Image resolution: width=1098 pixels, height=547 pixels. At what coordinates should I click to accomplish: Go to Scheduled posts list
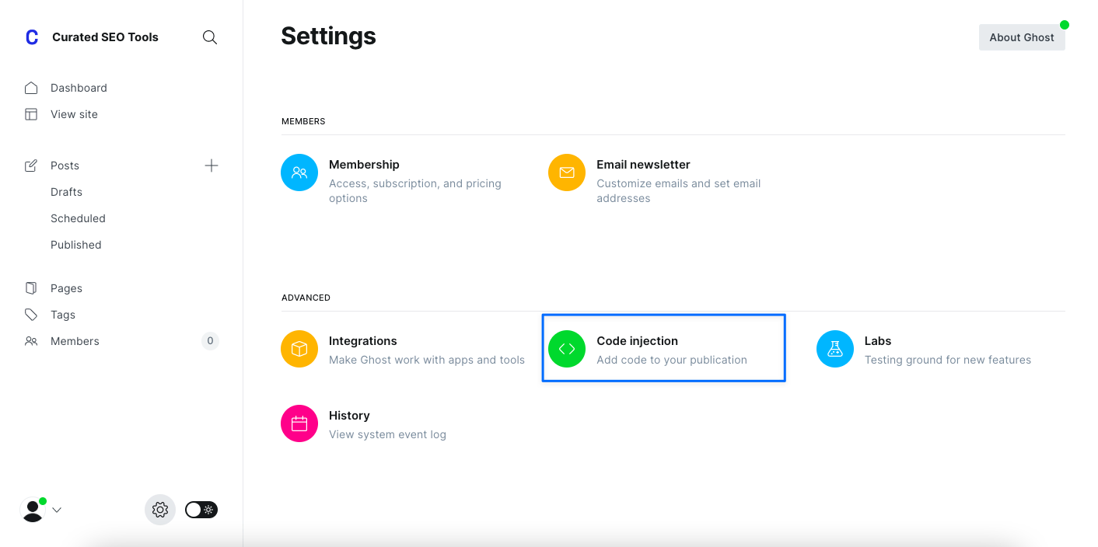pyautogui.click(x=78, y=218)
